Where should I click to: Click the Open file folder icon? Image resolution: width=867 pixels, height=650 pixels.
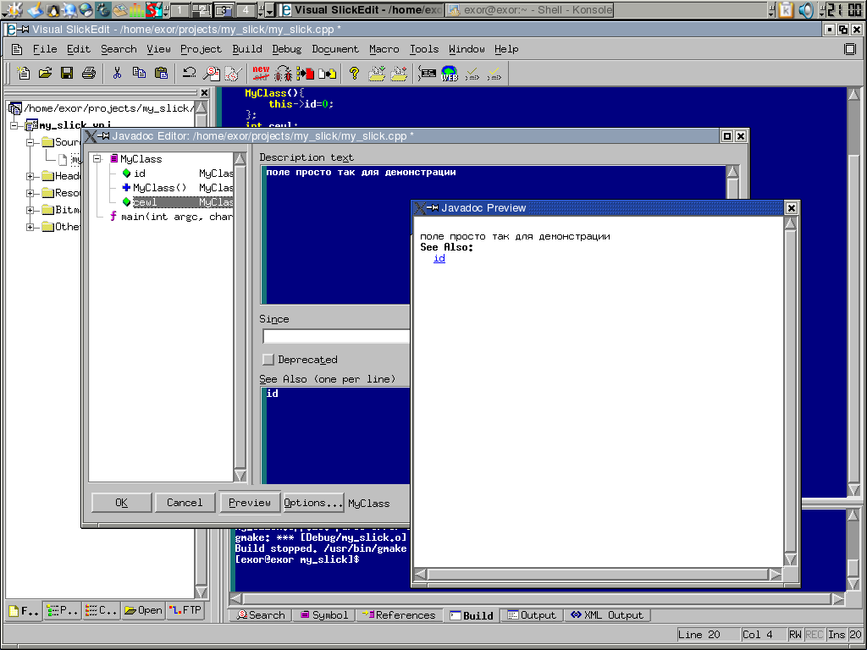[x=46, y=73]
